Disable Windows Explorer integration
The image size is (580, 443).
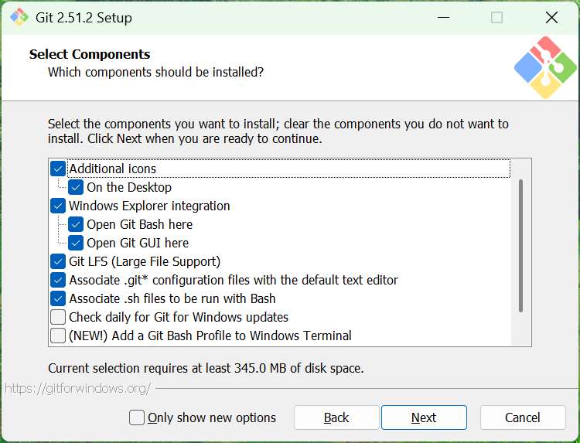[x=58, y=206]
